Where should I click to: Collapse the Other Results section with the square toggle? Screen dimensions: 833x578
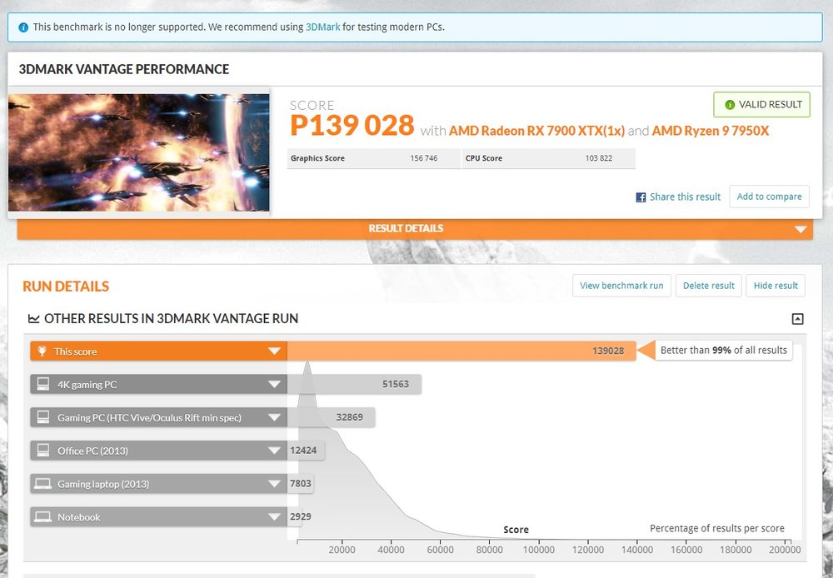797,319
